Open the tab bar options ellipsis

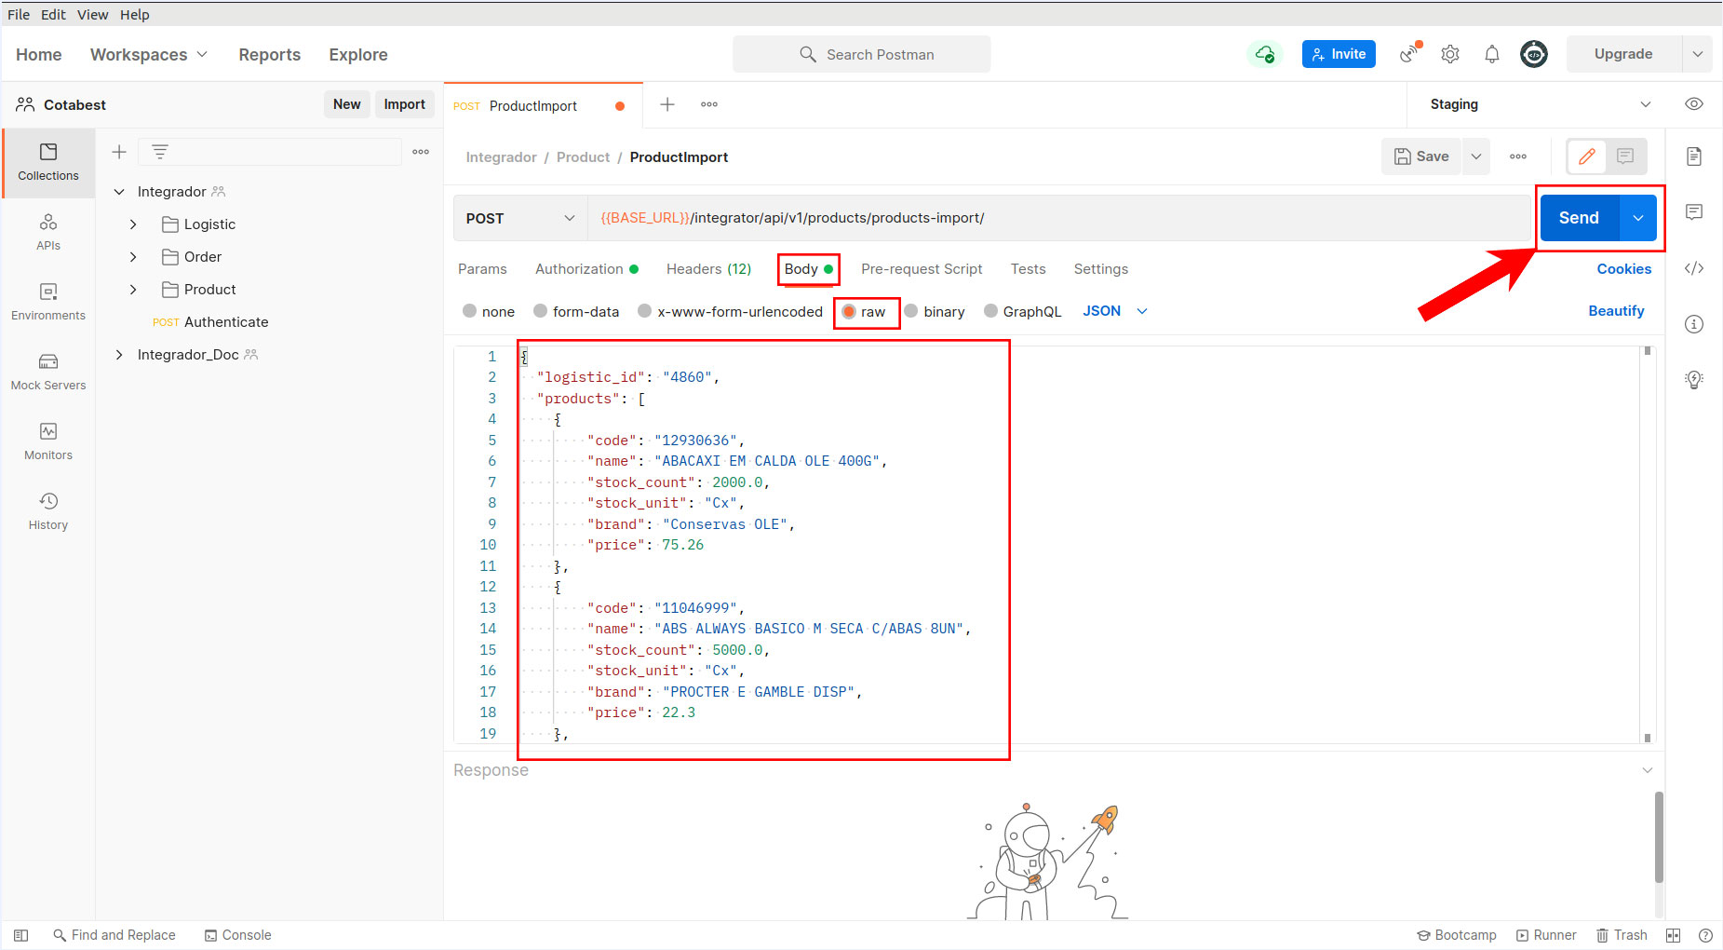(x=709, y=104)
